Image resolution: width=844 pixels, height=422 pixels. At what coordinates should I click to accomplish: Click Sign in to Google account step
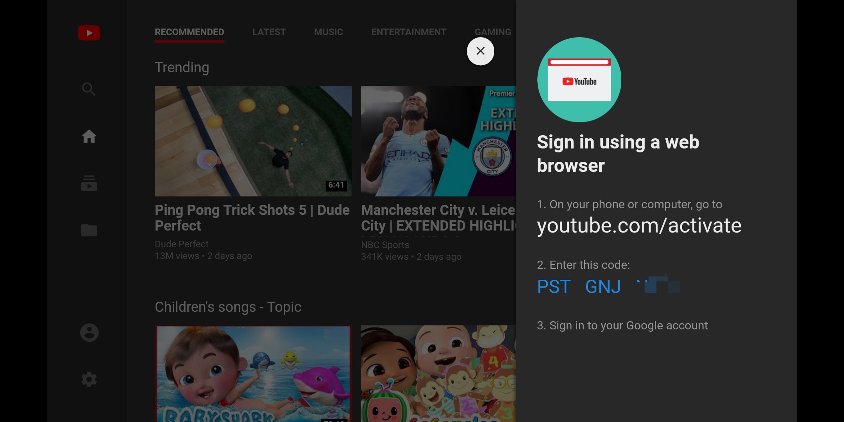622,325
